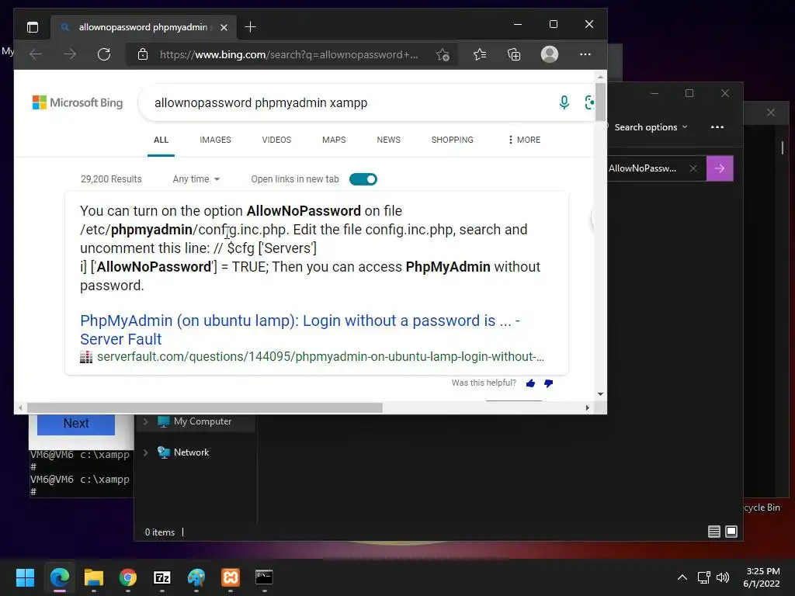Open the Edge Settings and more menu
Viewport: 795px width, 596px height.
[585, 54]
